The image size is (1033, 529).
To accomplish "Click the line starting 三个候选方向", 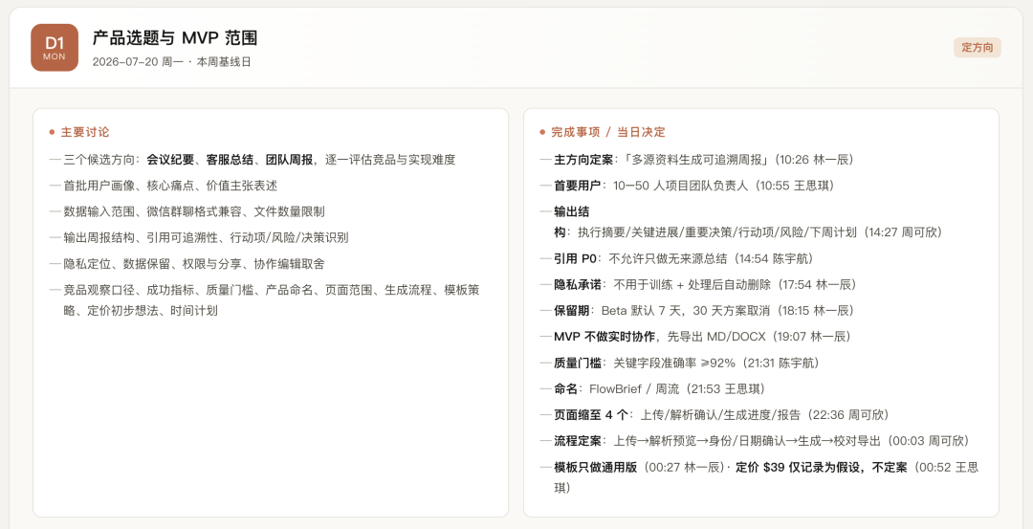I will point(259,160).
